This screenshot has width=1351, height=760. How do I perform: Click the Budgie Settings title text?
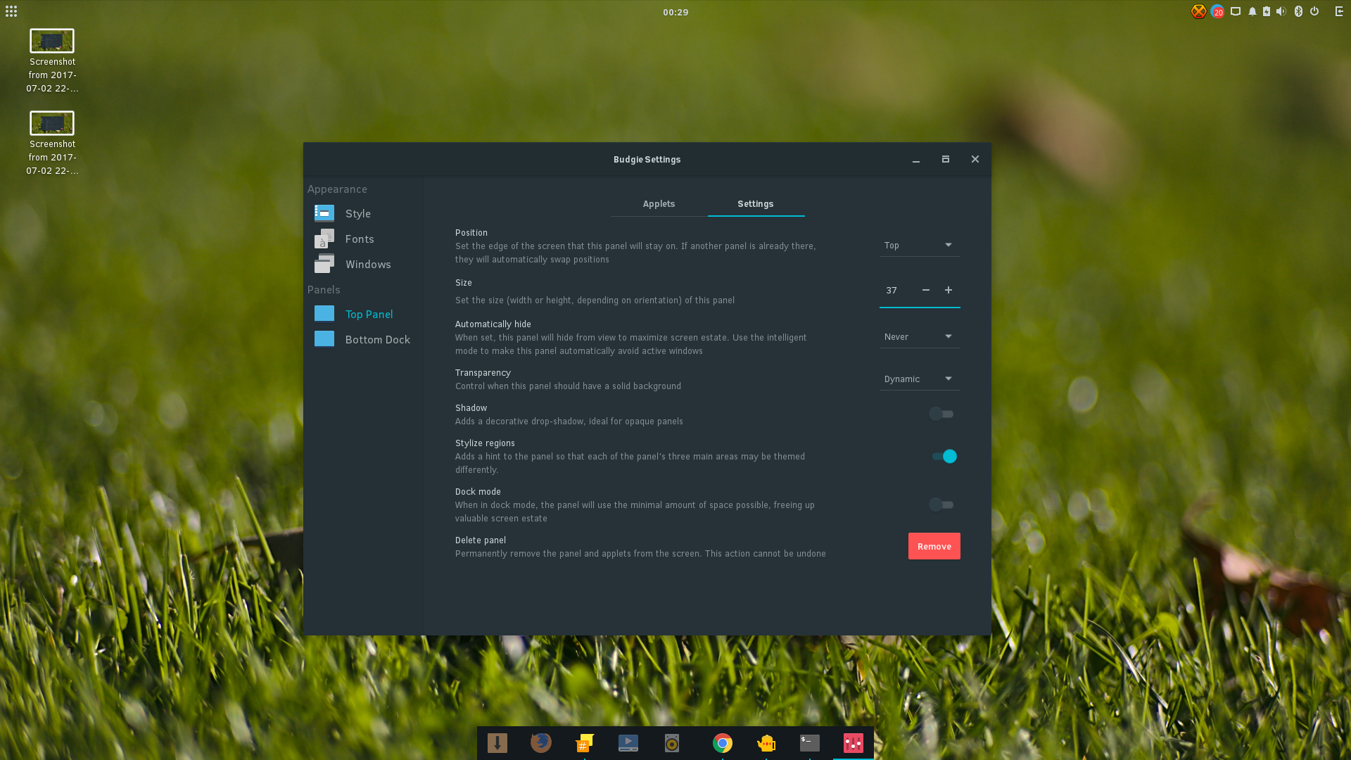(x=647, y=159)
